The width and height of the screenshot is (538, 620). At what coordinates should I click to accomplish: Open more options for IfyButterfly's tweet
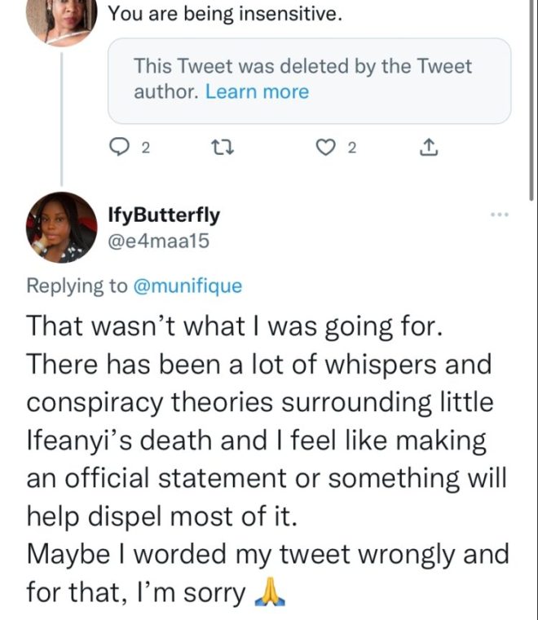pos(500,215)
